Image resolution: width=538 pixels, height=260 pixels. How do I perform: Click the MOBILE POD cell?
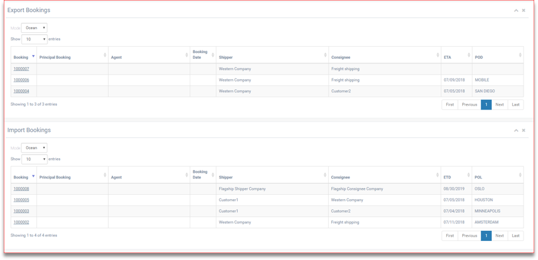pyautogui.click(x=498, y=80)
